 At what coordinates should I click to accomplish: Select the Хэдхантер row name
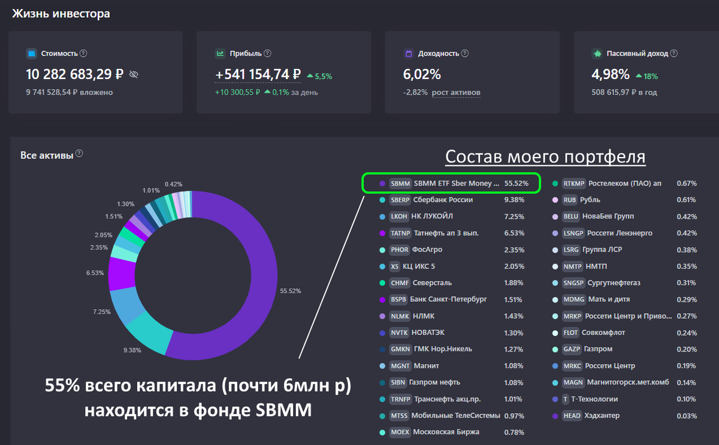pyautogui.click(x=602, y=416)
